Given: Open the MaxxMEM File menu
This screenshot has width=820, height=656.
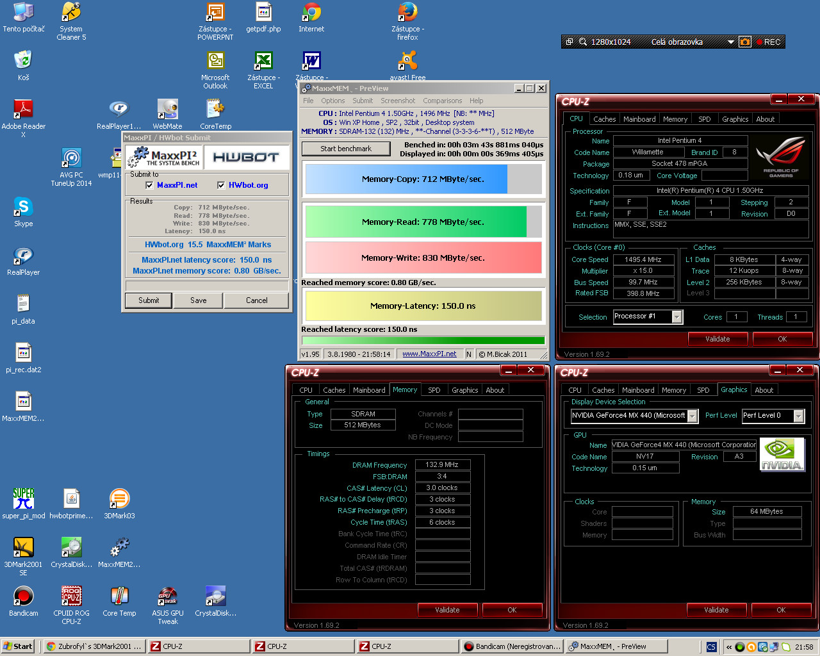Looking at the screenshot, I should pyautogui.click(x=308, y=101).
